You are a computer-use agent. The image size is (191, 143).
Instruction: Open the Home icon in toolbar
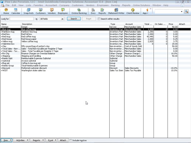pos(6,11)
